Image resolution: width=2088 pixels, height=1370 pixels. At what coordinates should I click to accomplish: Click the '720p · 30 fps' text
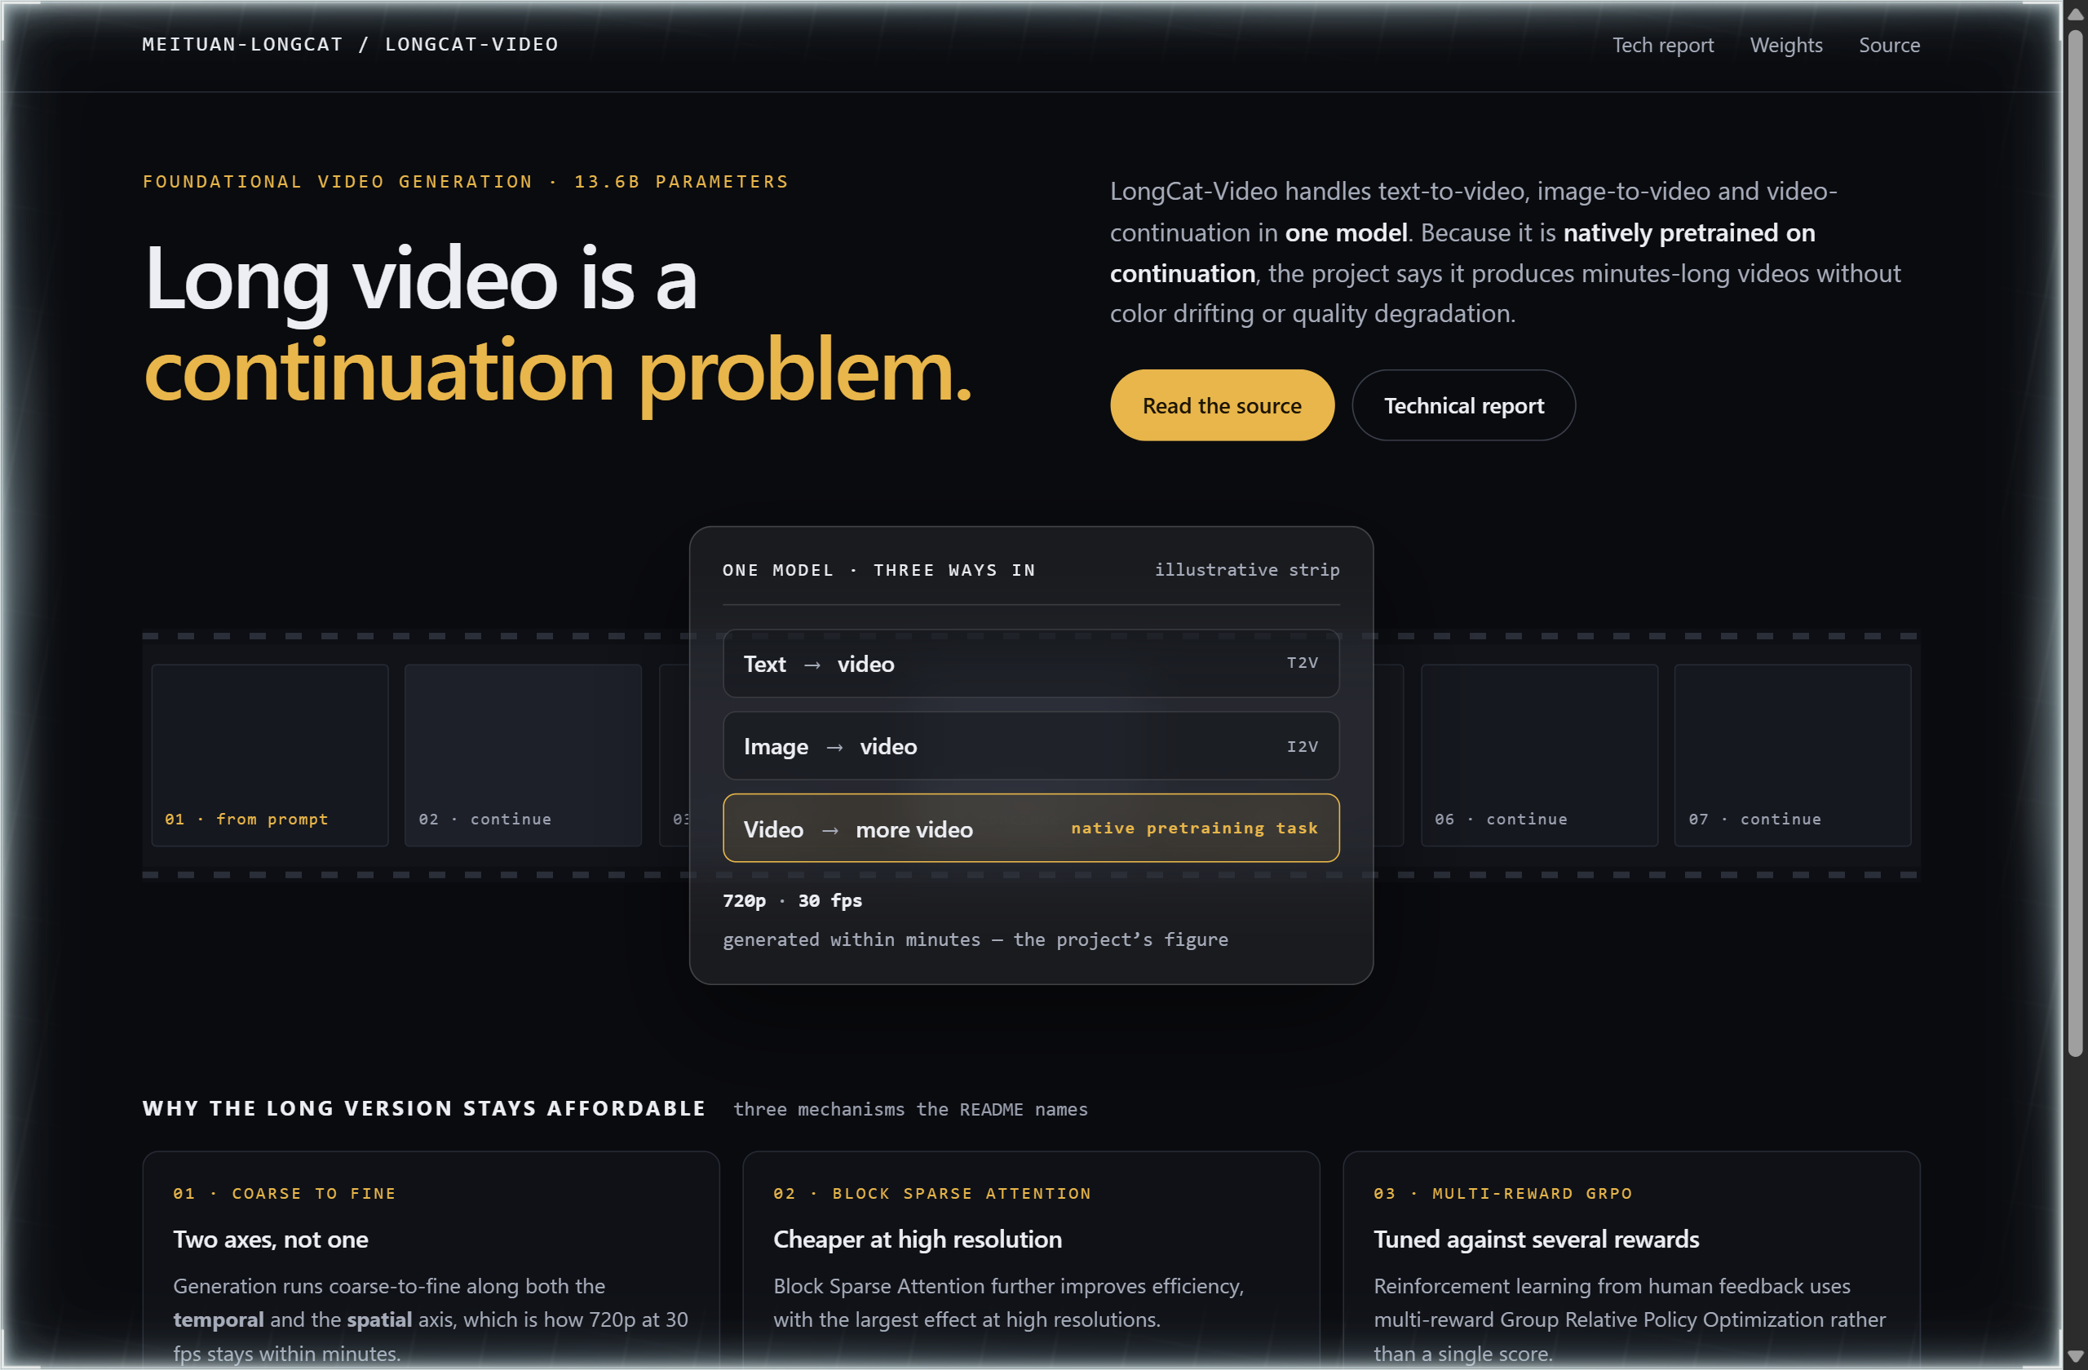792,901
